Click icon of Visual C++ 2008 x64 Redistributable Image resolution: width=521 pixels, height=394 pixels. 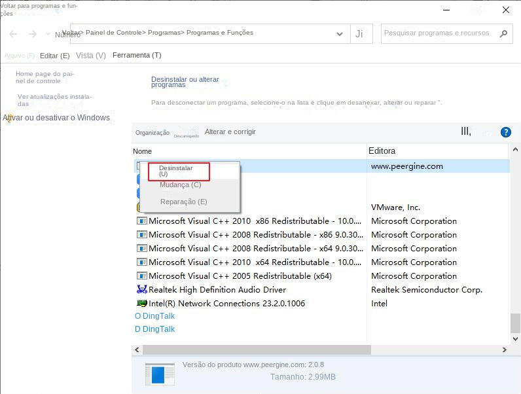[142, 248]
